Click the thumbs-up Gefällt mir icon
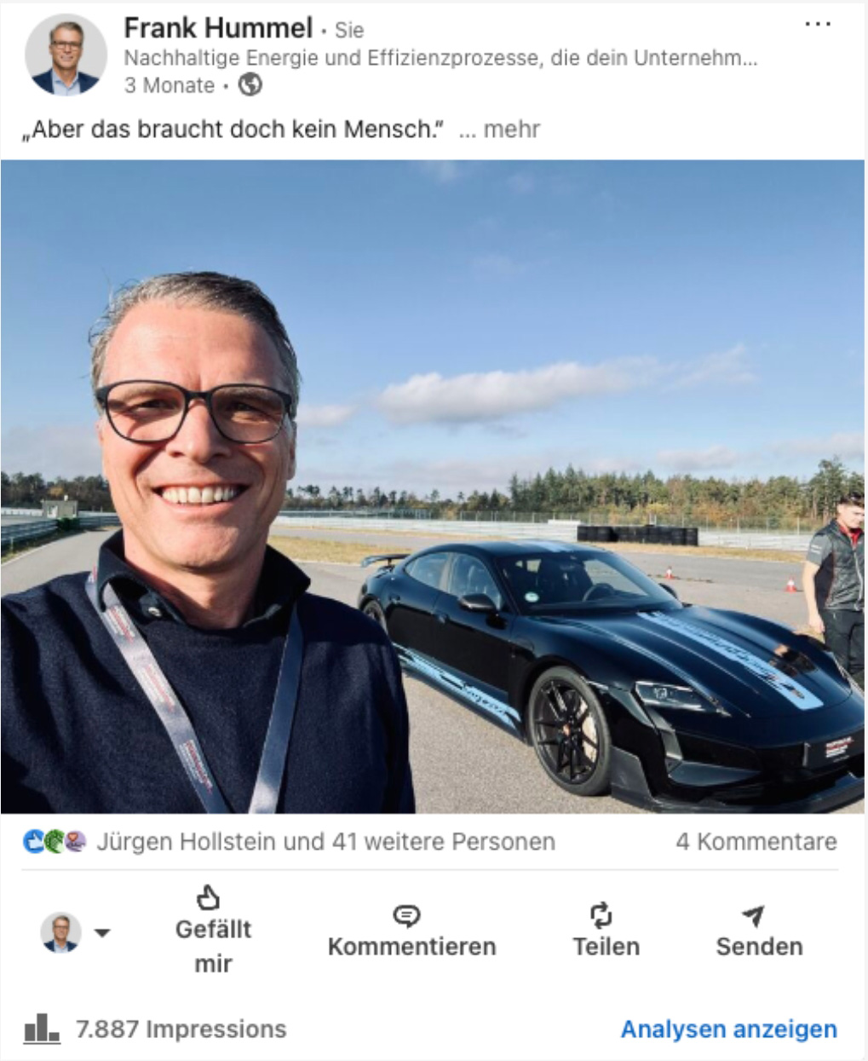The image size is (868, 1061). tap(209, 897)
